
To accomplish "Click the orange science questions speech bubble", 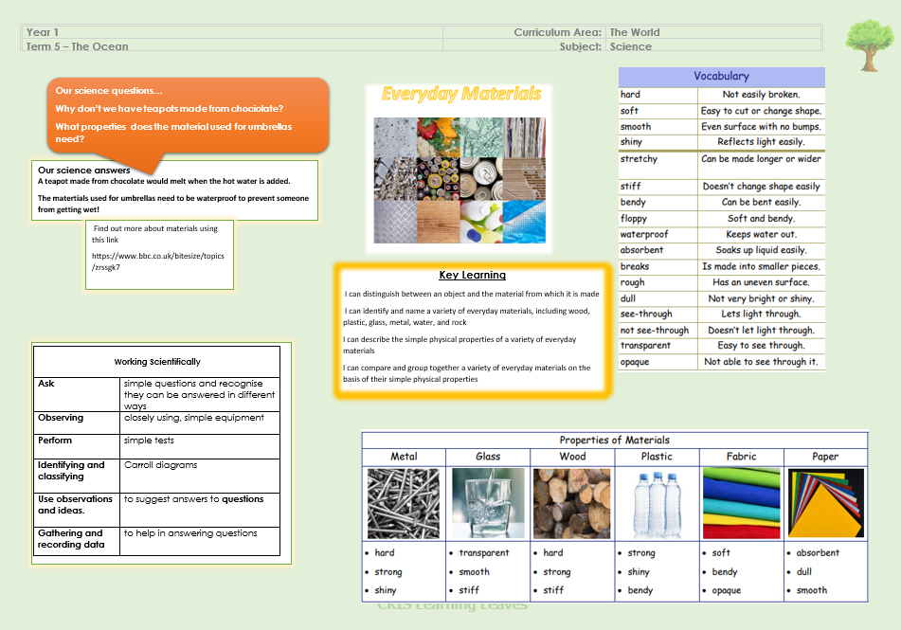I will [188, 115].
